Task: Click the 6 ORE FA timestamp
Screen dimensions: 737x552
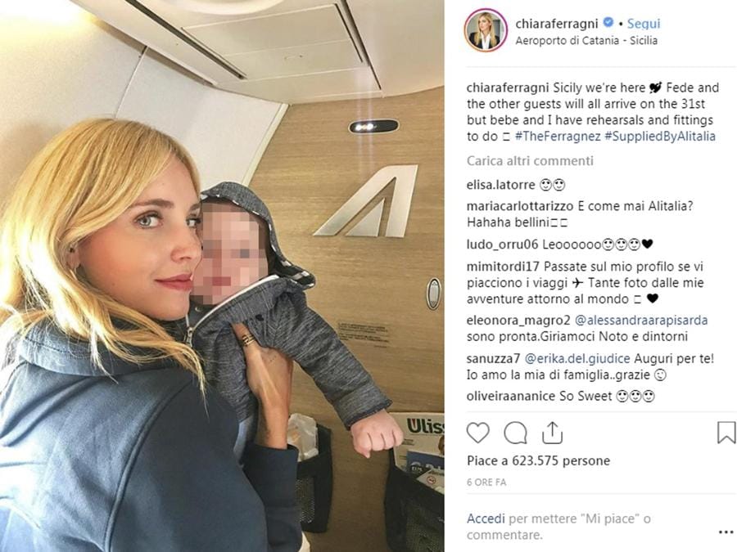Action: point(486,482)
